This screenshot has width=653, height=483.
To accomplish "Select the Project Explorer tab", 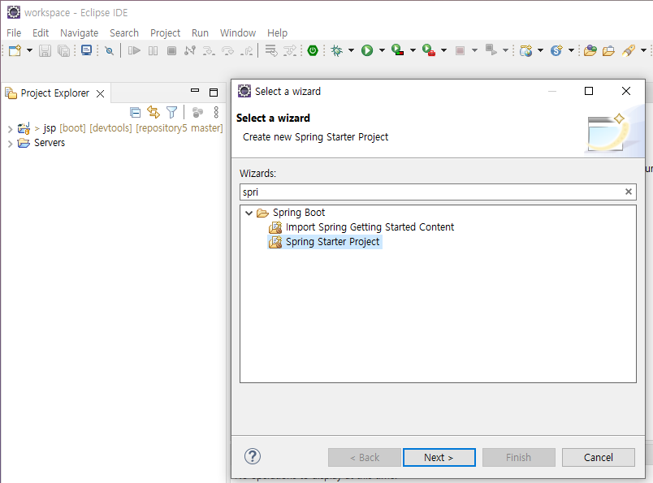I will (x=54, y=93).
